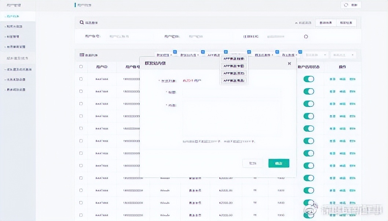Select the first APP push option in the menu
Screen dimensions: 388x221
(234, 59)
